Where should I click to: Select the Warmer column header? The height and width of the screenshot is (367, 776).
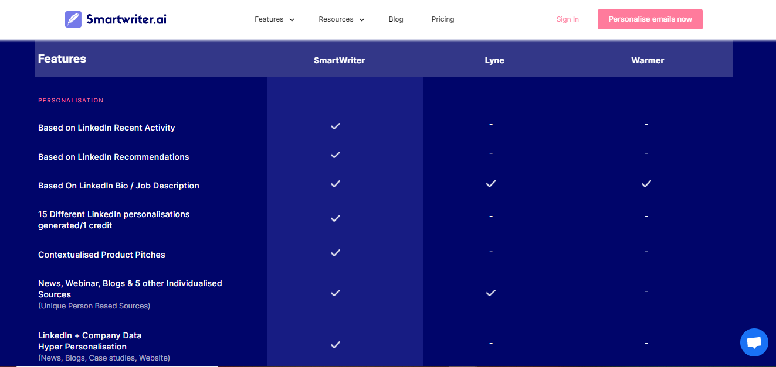[x=648, y=60]
